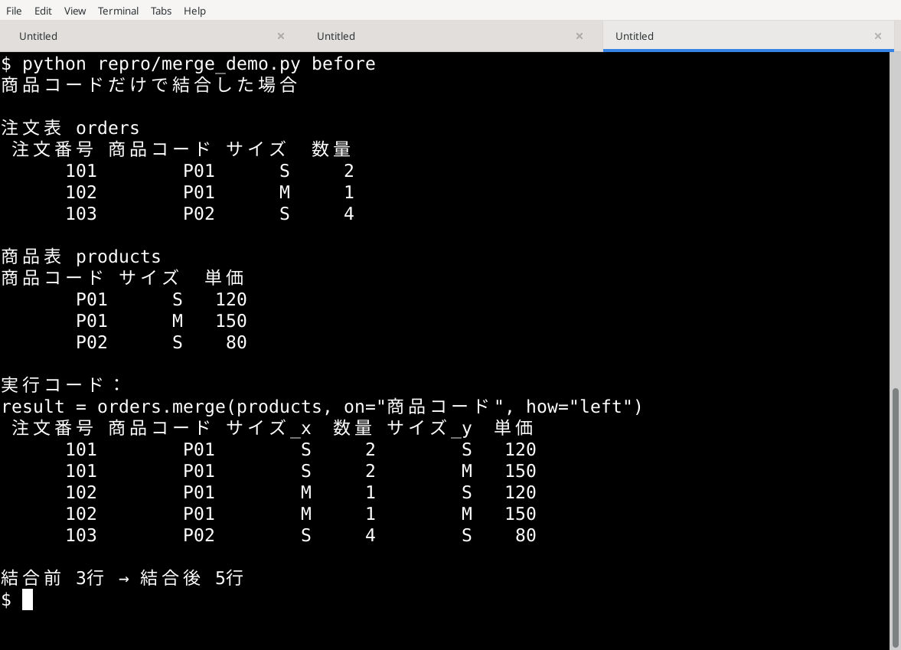
Task: Open the Tabs menu
Action: (161, 11)
